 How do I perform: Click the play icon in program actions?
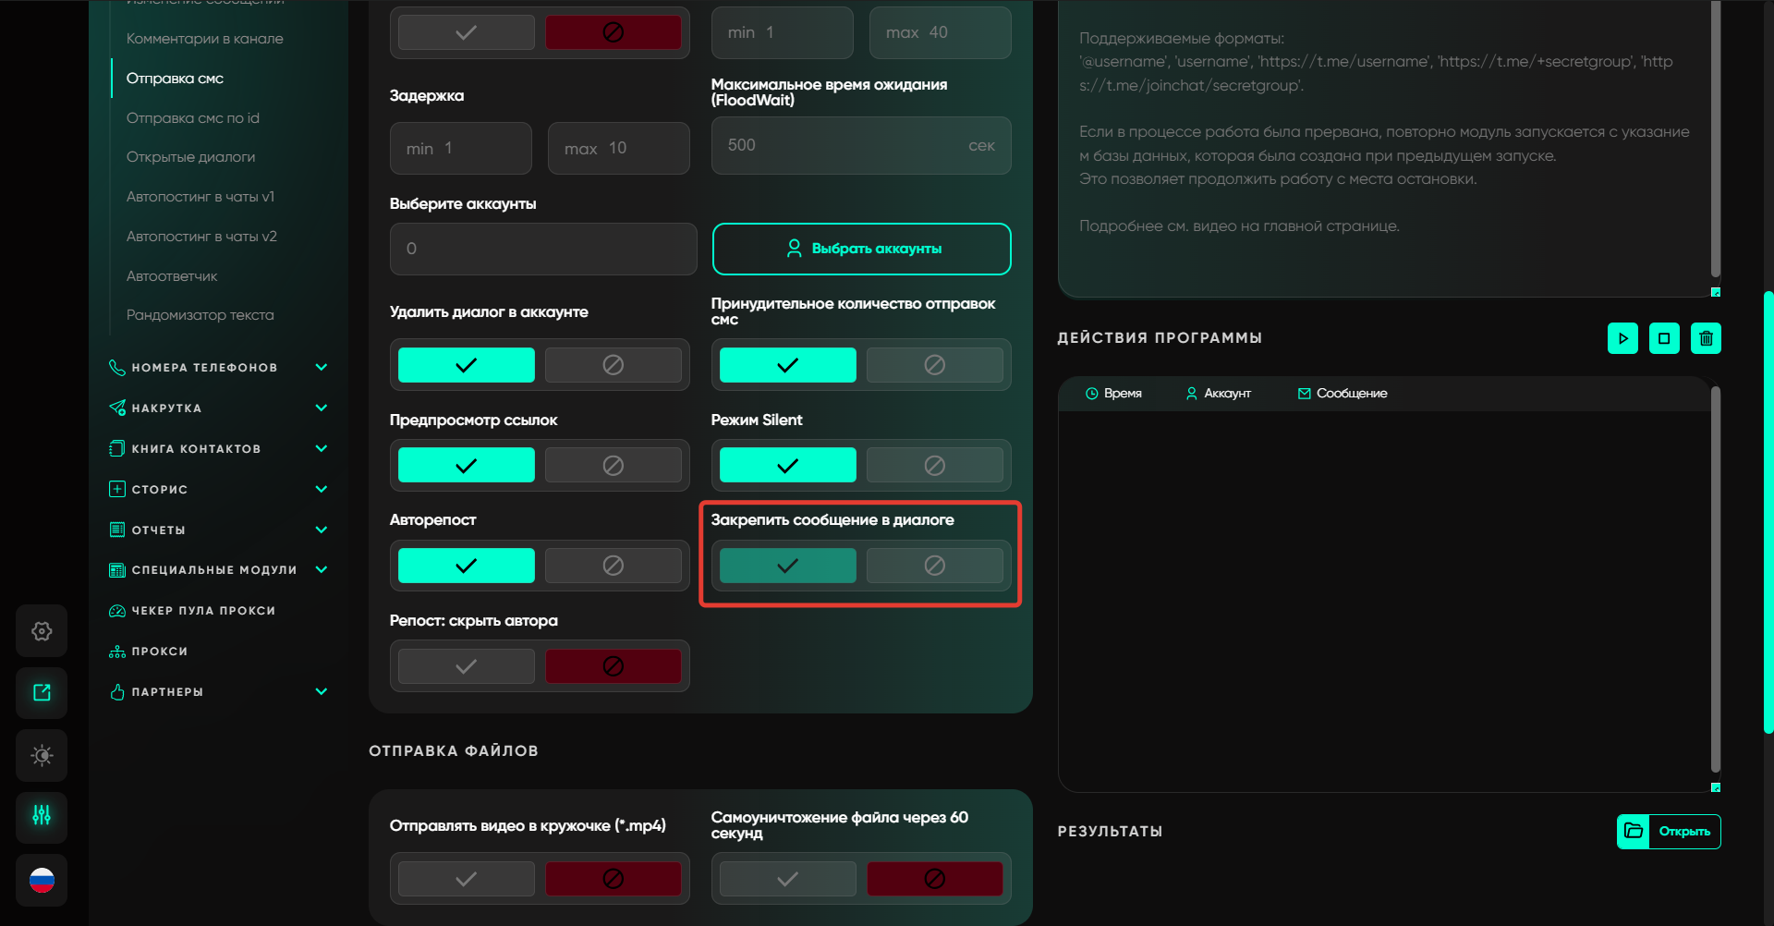click(1622, 338)
